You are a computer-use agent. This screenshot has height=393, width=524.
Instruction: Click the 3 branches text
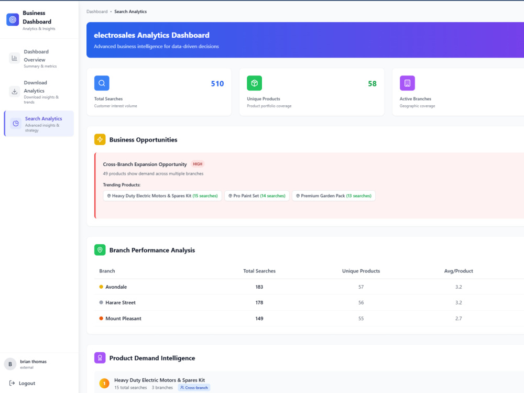162,388
